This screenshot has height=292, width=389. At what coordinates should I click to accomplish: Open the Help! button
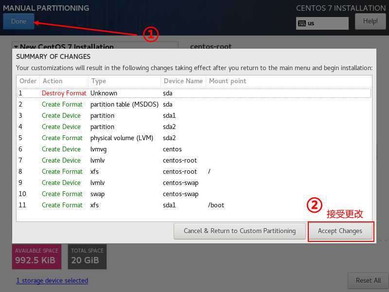[x=371, y=21]
